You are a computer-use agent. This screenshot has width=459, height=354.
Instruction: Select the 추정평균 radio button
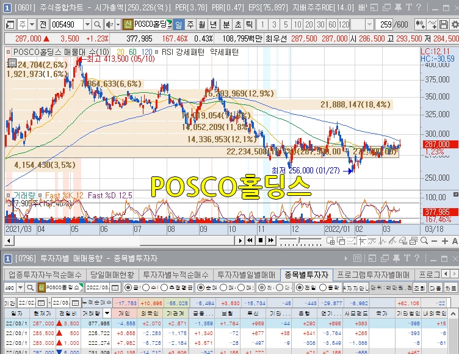pyautogui.click(x=164, y=288)
